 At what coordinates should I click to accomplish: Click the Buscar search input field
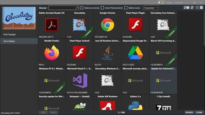pos(63,8)
